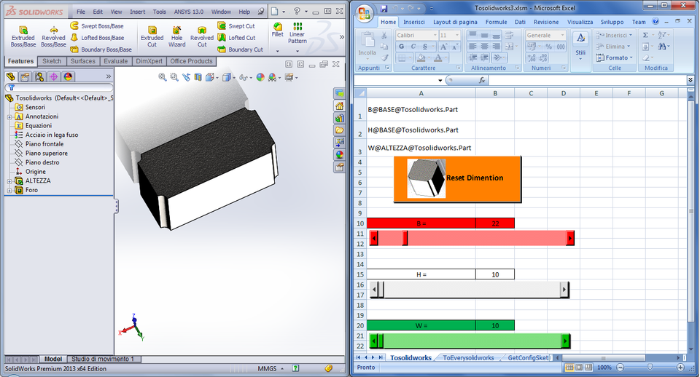Screen dimensions: 700x377
Task: Toggle bold G formatting in Excel
Action: 401,47
